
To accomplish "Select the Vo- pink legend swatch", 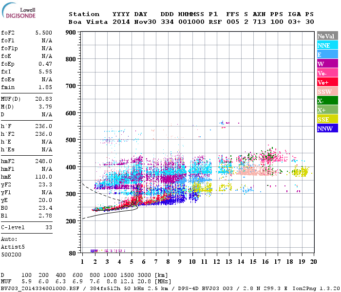I will point(327,73).
